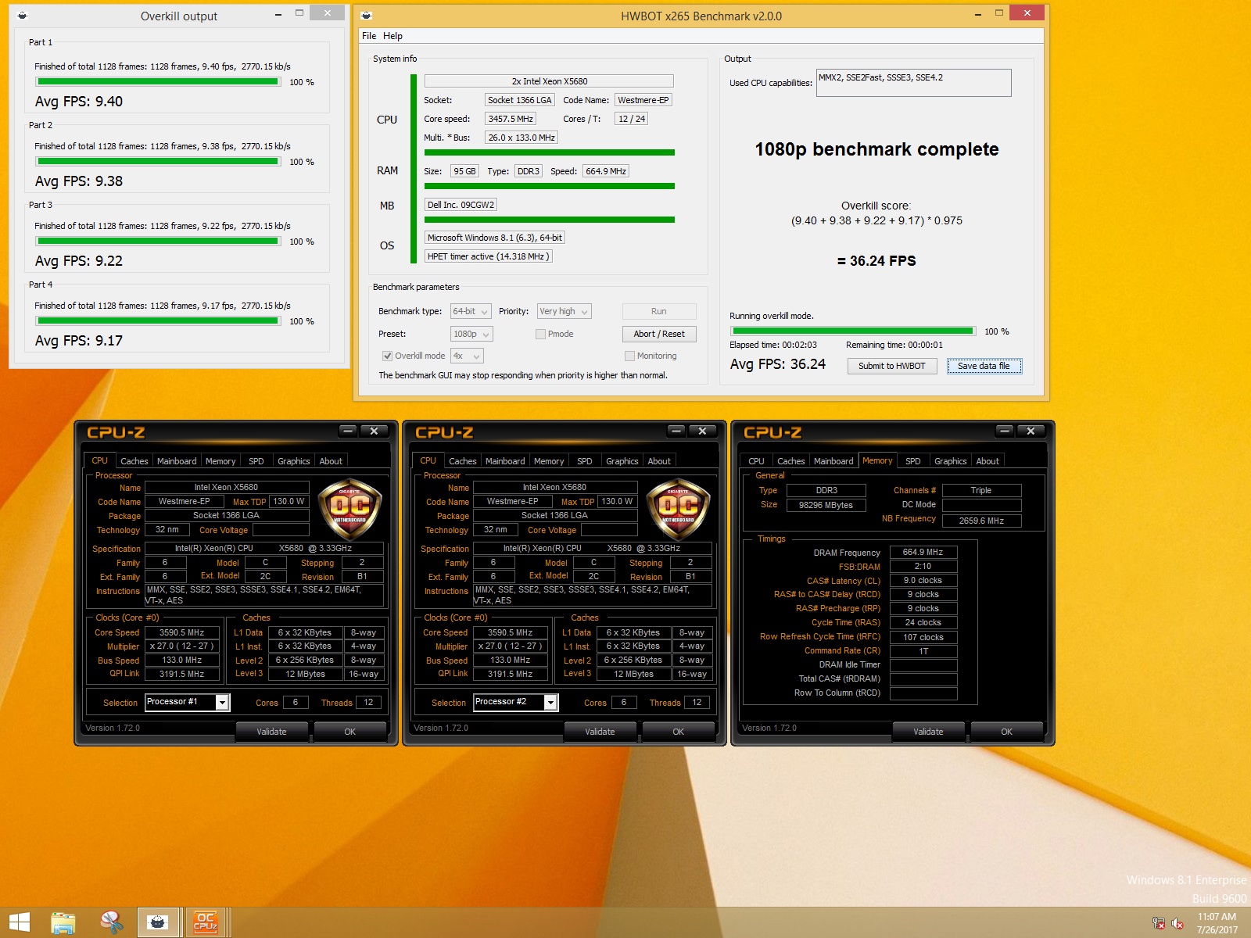
Task: Click Used CPU capabilities text box
Action: (913, 83)
